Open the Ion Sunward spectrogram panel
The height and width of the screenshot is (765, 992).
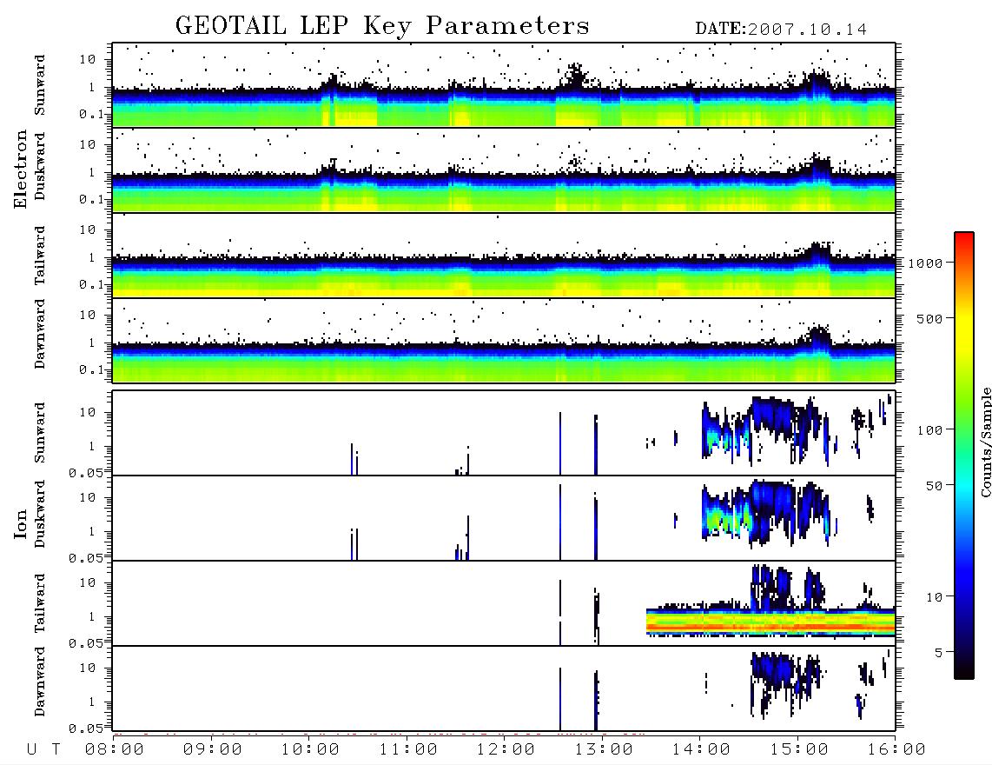pos(504,433)
